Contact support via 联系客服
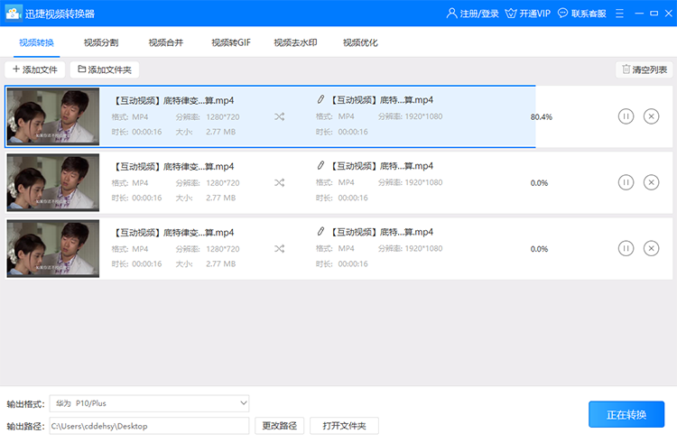The width and height of the screenshot is (677, 443). pyautogui.click(x=581, y=14)
